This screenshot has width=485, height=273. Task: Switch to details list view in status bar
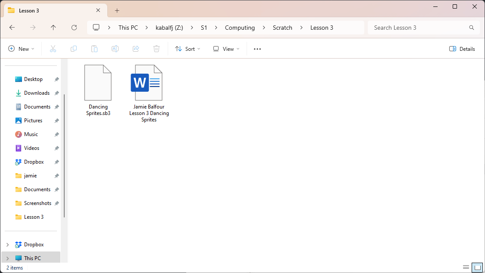[x=466, y=267]
